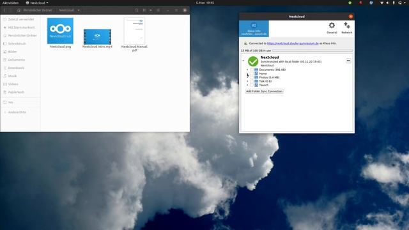Open the Nextcloud path dropdown in file manager
This screenshot has width=409, height=230.
coord(79,10)
